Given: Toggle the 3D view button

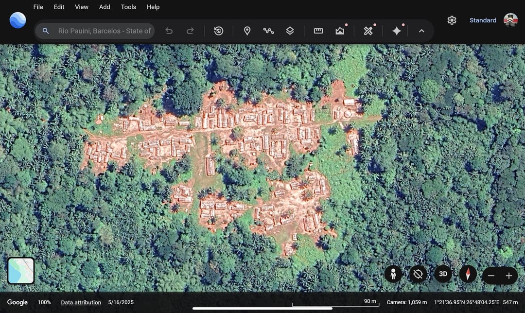Looking at the screenshot, I should coord(443,274).
